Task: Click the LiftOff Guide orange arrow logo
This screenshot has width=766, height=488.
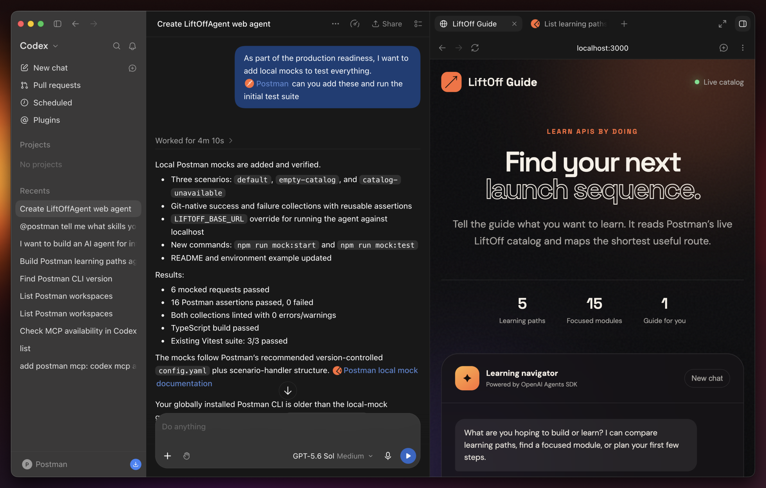Action: click(x=451, y=82)
